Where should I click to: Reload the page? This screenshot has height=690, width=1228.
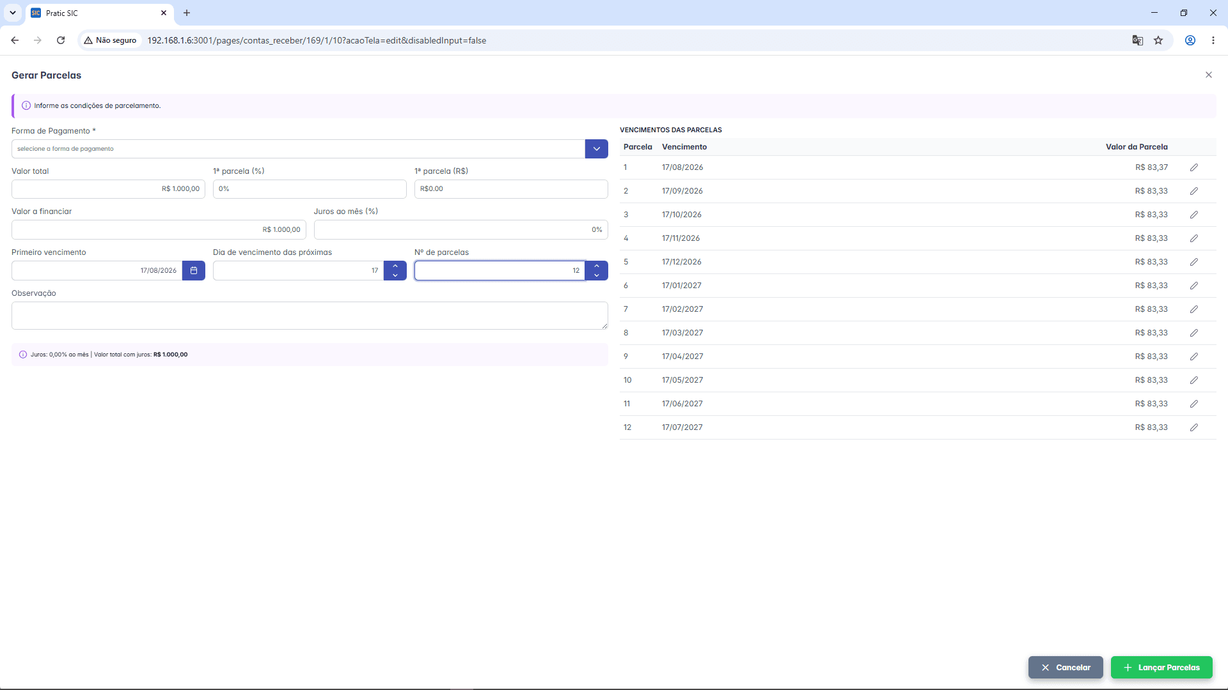[61, 40]
